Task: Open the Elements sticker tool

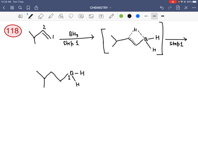Action: (81, 16)
